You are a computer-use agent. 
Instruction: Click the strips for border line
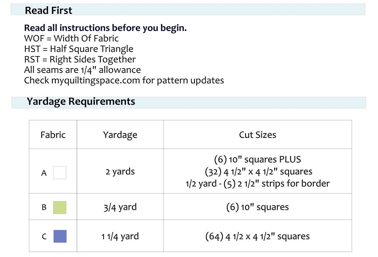click(257, 184)
